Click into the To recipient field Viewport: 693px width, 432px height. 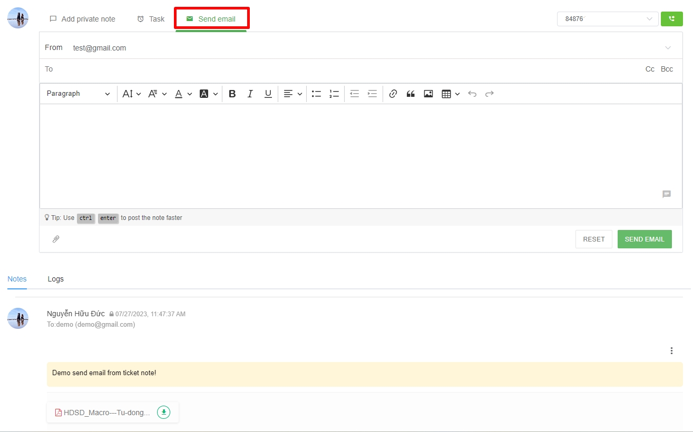coord(343,69)
